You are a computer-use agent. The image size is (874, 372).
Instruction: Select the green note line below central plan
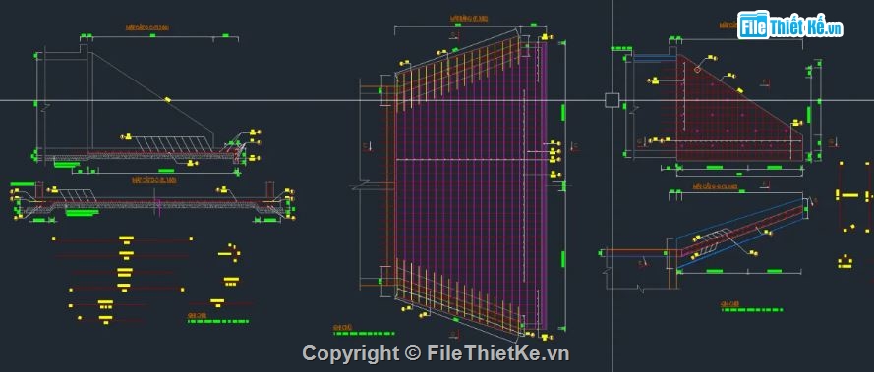click(x=363, y=333)
